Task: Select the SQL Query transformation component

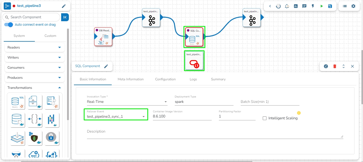Action: 18,102
